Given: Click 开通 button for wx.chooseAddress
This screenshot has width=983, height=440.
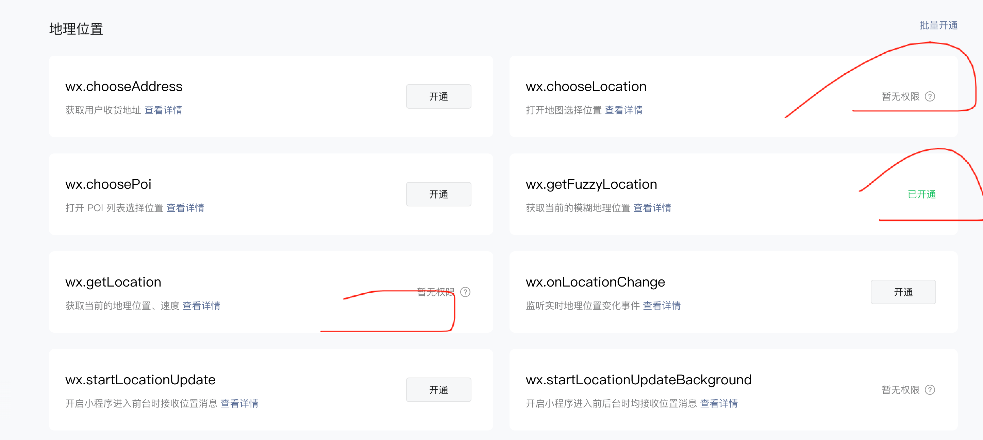Looking at the screenshot, I should pos(438,96).
